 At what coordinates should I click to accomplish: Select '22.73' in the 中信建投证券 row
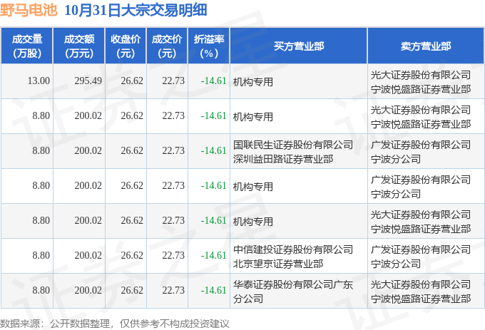tap(173, 256)
